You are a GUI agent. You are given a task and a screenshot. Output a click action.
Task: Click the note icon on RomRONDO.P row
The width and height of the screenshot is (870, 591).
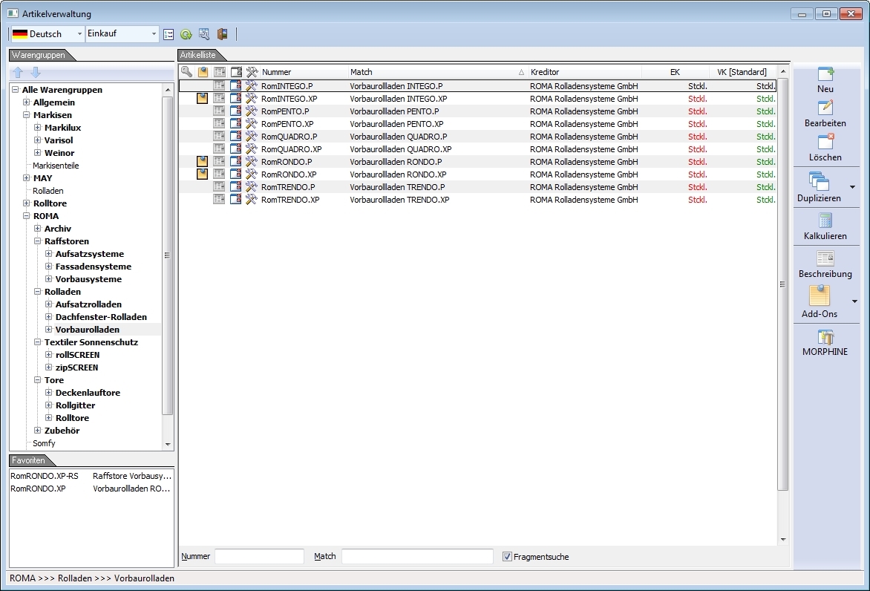click(202, 162)
